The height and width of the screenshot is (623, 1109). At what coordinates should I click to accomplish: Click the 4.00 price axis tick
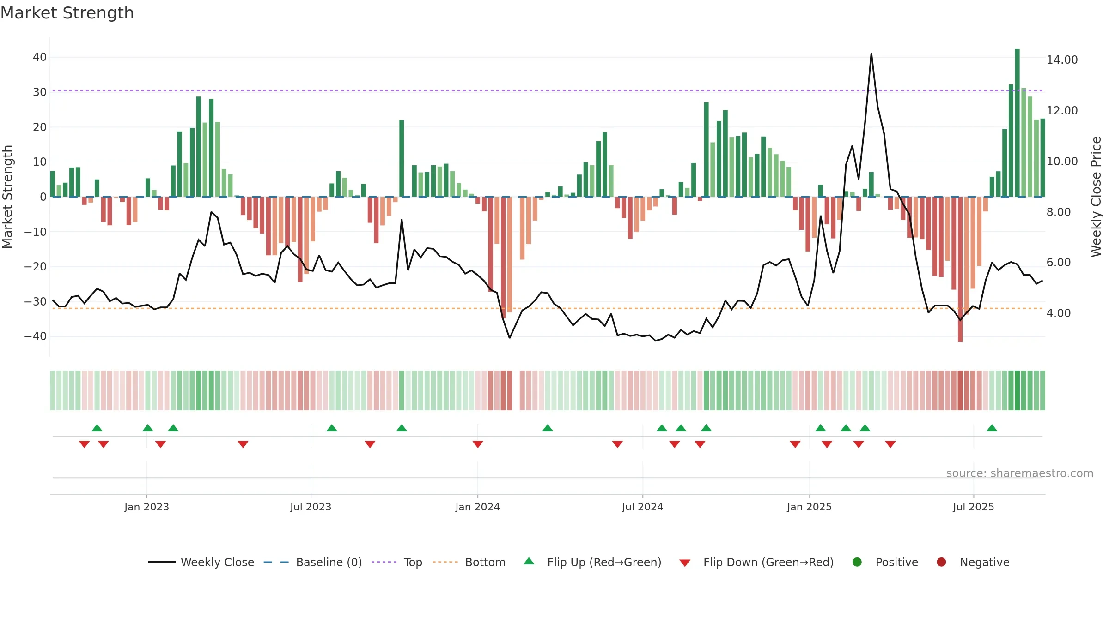(x=1058, y=313)
